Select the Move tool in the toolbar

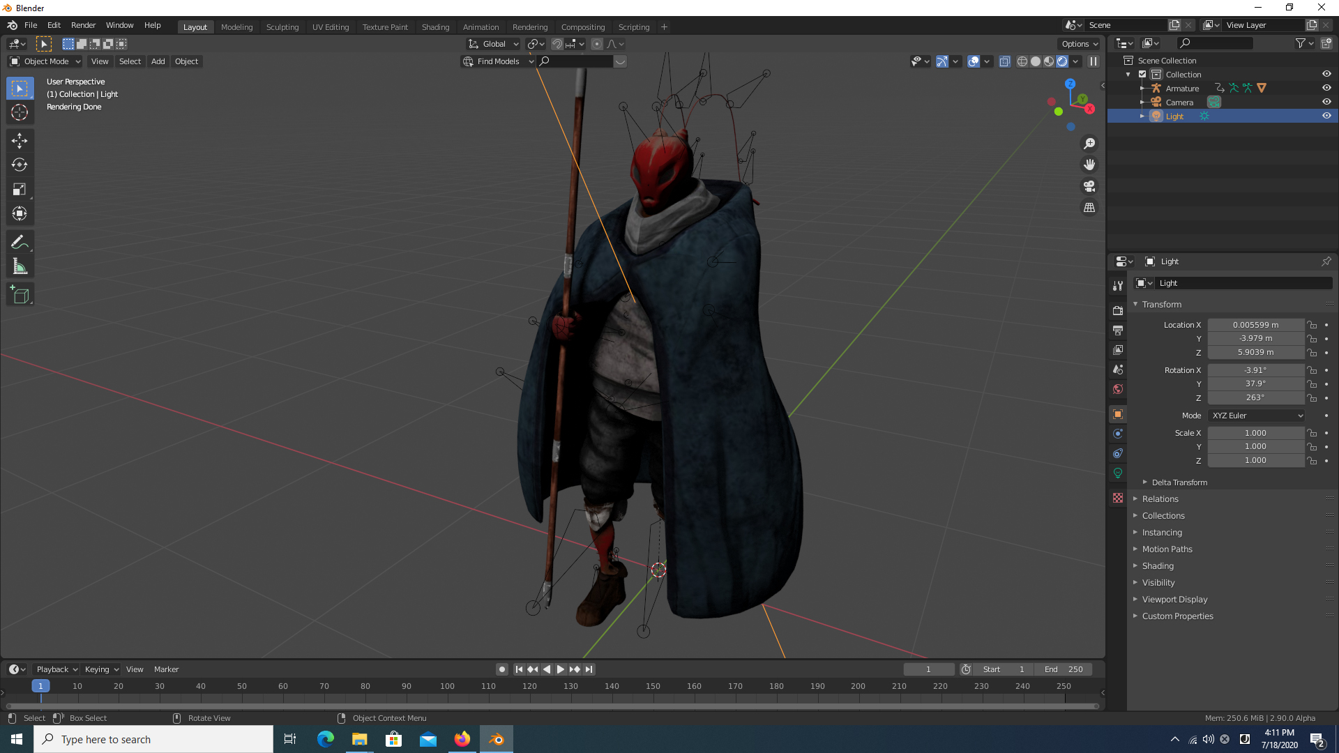(20, 141)
